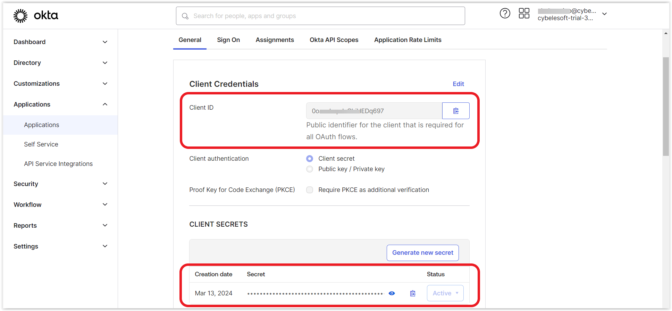Click Generate new secret button

pyautogui.click(x=422, y=253)
